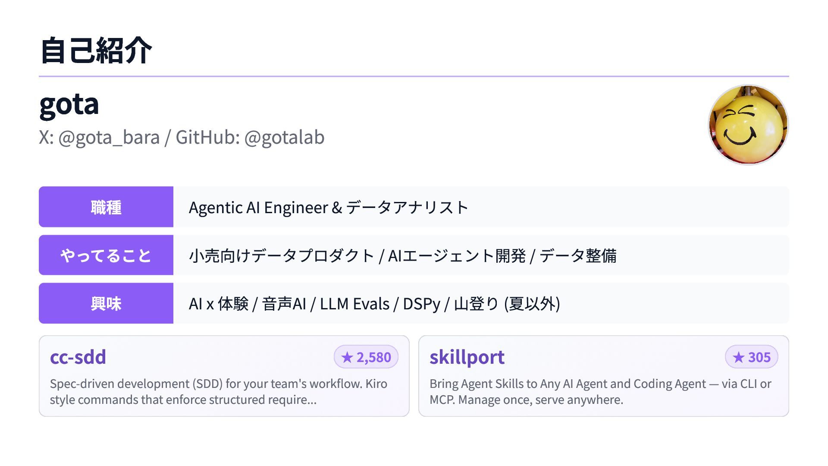
Task: Click the star icon in the cc-sdd badge
Action: (347, 357)
